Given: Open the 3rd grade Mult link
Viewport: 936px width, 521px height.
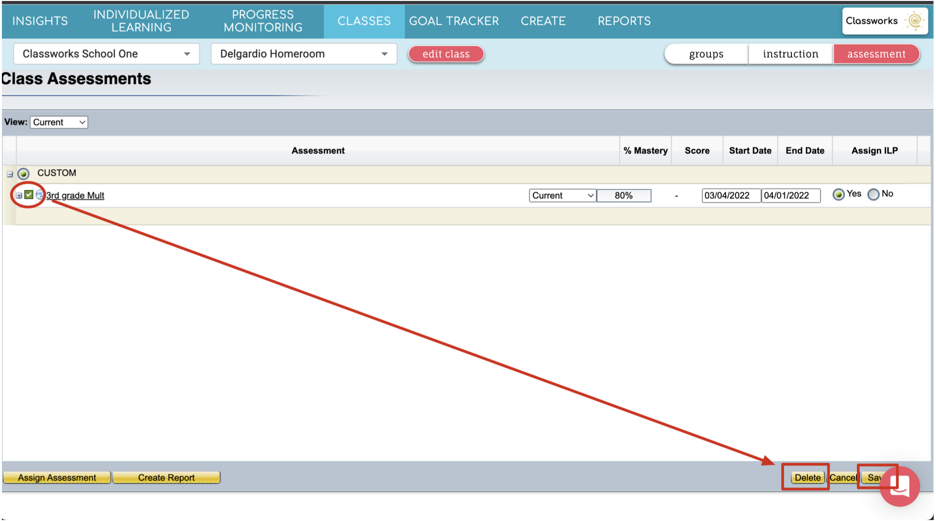Looking at the screenshot, I should tap(75, 196).
